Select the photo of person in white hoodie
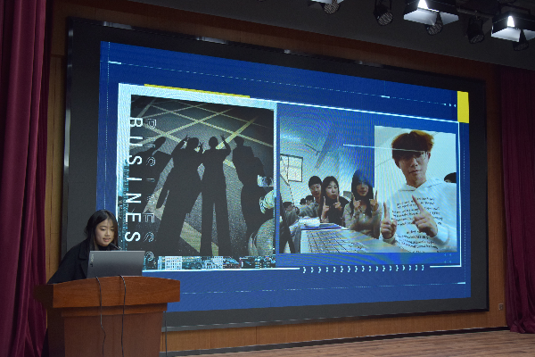535x357 pixels. pos(416,190)
